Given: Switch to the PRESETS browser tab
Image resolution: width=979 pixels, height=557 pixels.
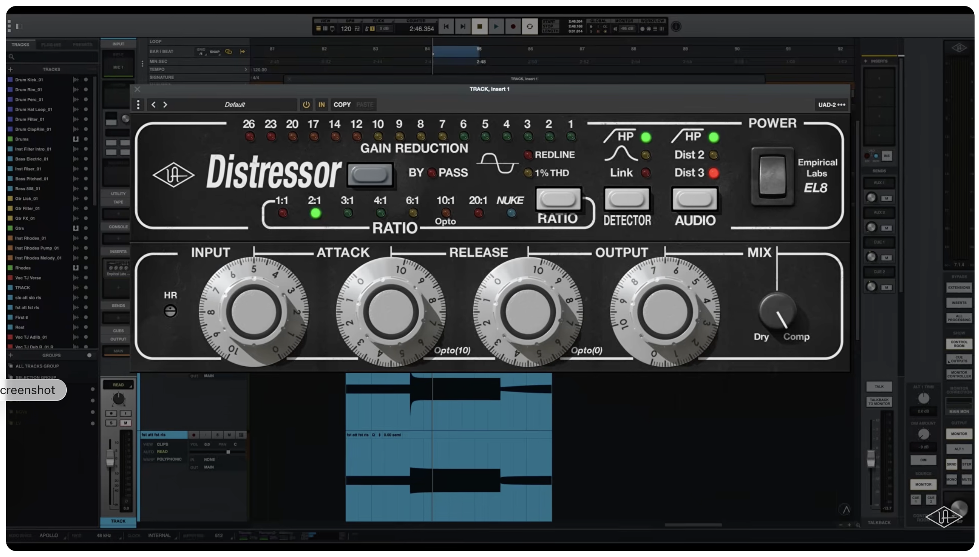Looking at the screenshot, I should click(x=82, y=45).
